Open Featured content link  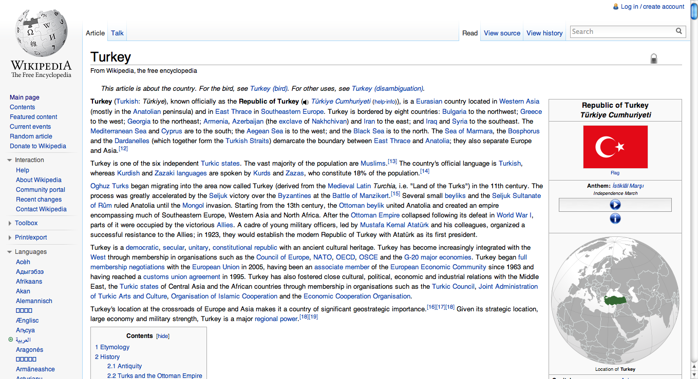coord(33,117)
